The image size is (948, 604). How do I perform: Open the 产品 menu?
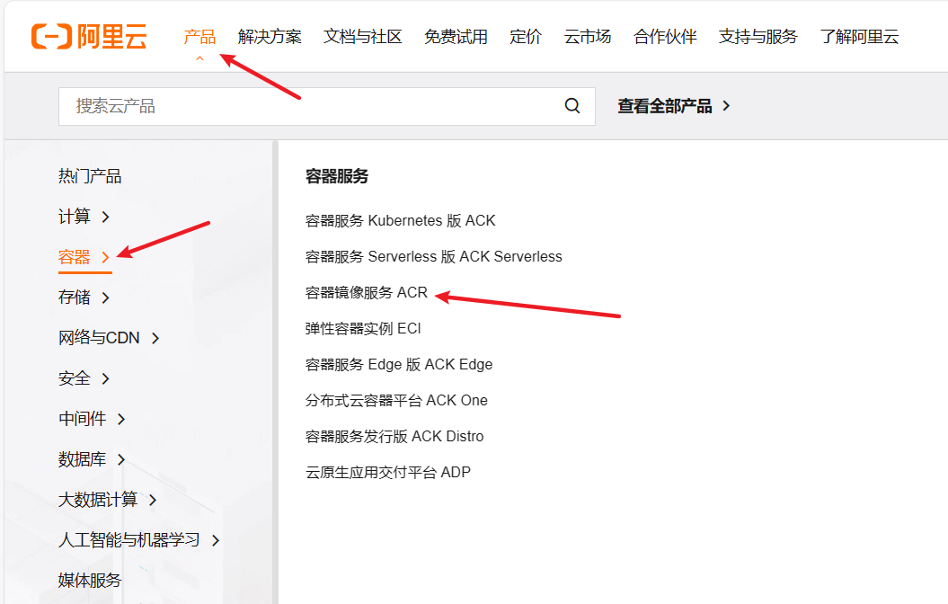[x=199, y=36]
